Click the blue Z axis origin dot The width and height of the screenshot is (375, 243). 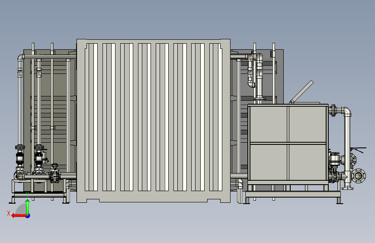point(28,216)
